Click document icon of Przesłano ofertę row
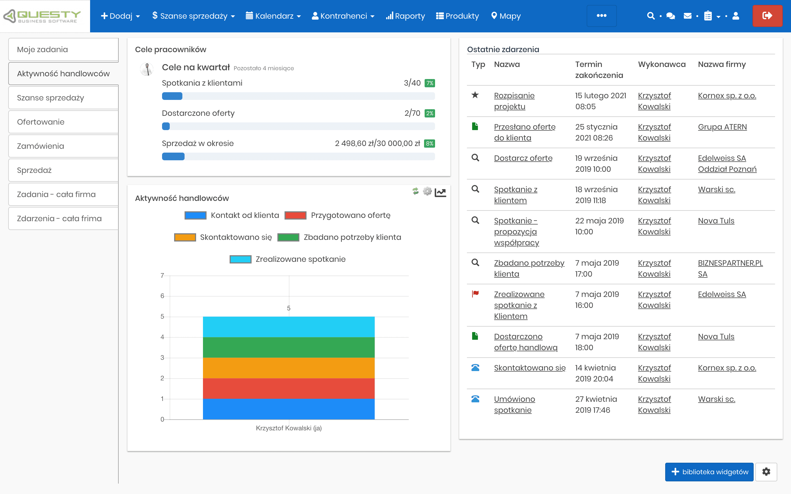This screenshot has height=494, width=791. pos(475,127)
